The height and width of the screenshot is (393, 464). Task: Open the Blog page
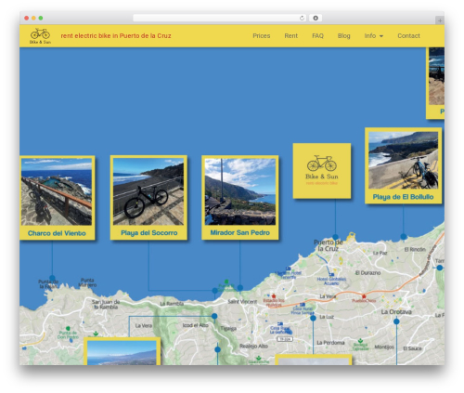pos(343,36)
